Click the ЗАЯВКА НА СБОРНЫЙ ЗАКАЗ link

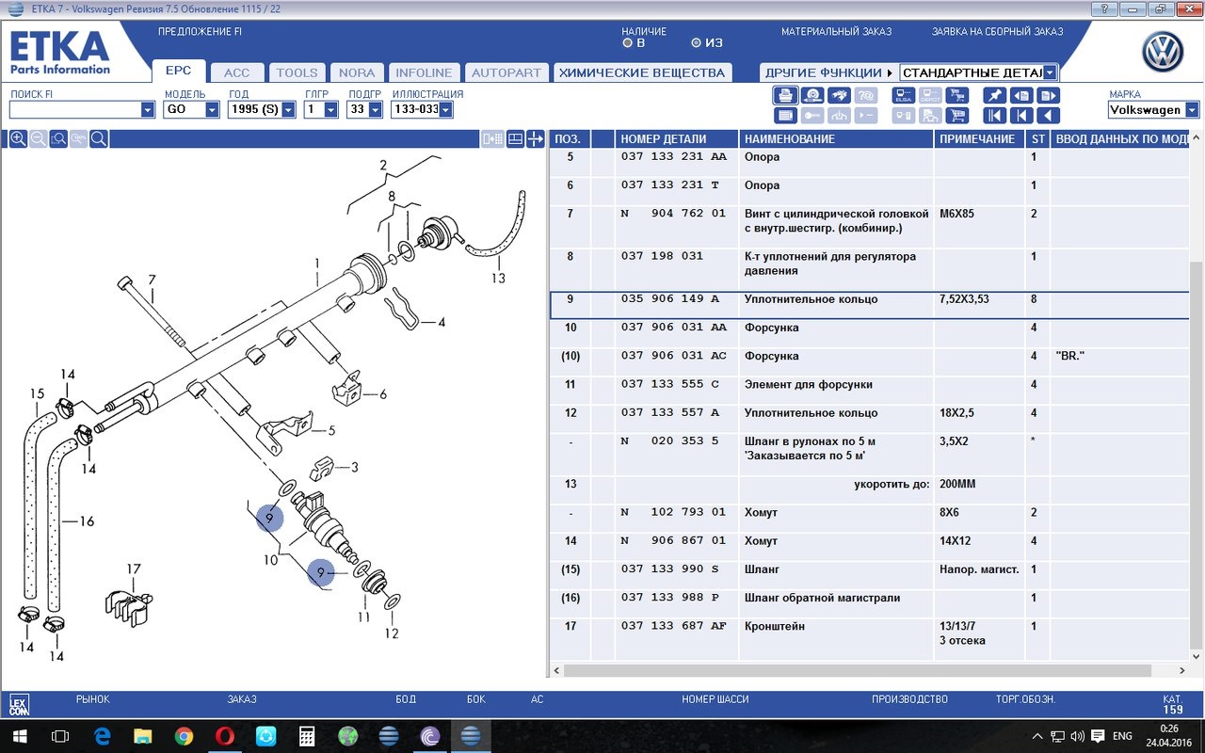[x=997, y=31]
